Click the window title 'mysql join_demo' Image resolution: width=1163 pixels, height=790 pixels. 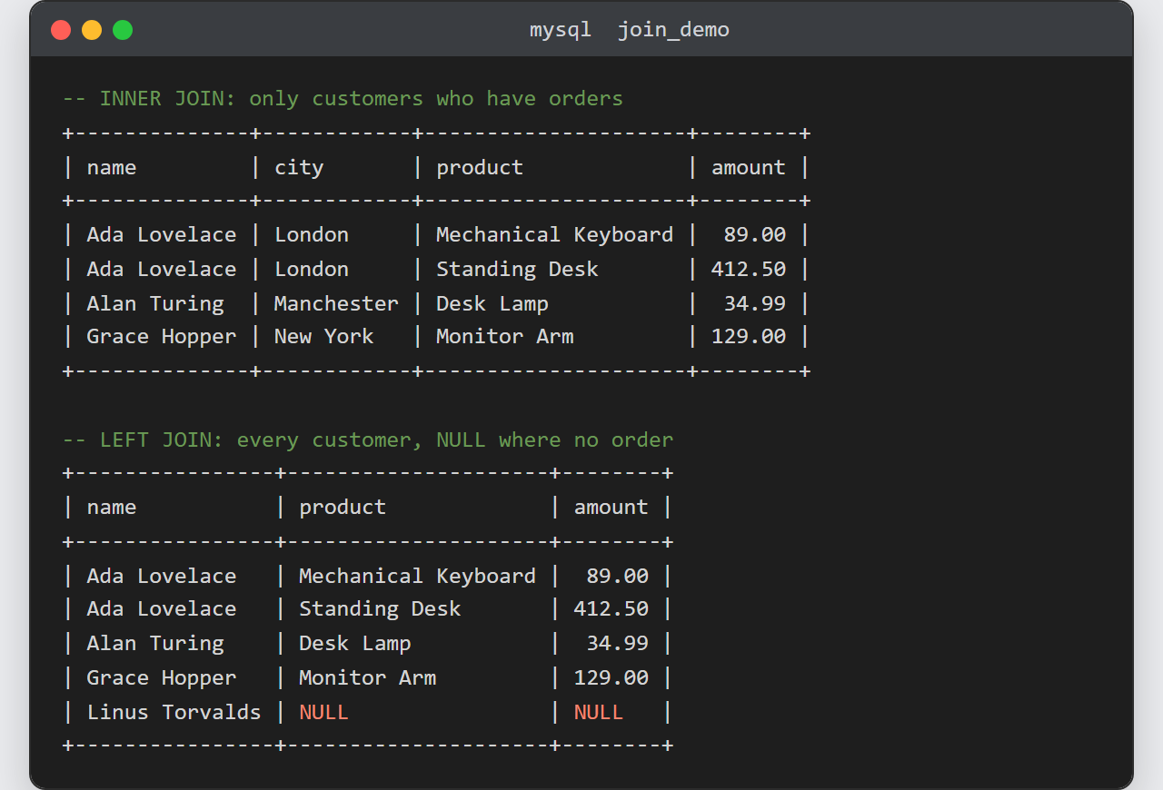coord(630,30)
